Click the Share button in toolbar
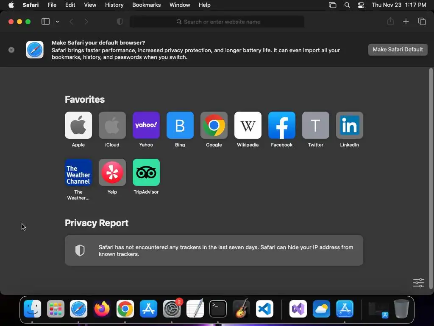 click(390, 21)
